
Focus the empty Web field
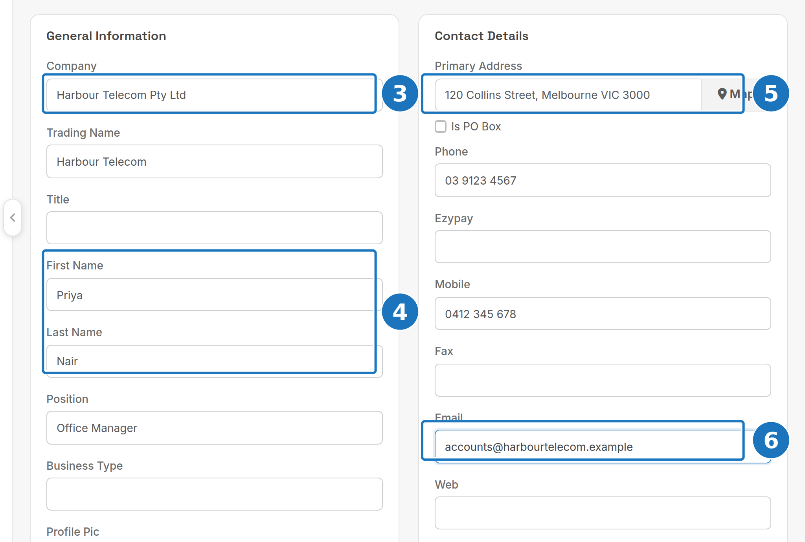[x=603, y=513]
